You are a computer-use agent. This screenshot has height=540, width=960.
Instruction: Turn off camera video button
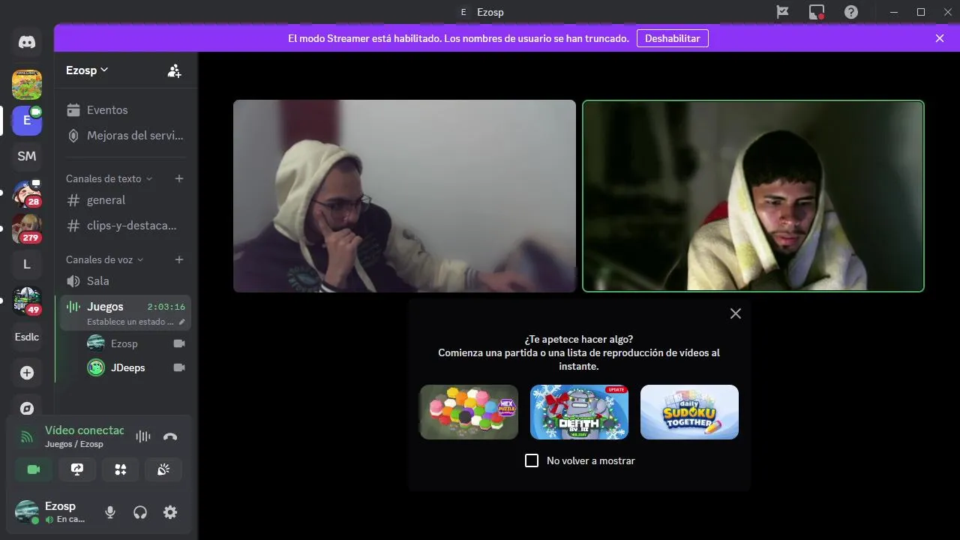coord(34,469)
